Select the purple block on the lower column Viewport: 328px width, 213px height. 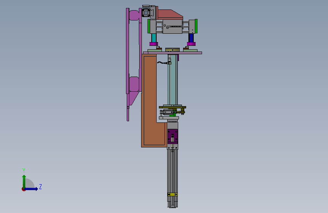pyautogui.click(x=173, y=136)
